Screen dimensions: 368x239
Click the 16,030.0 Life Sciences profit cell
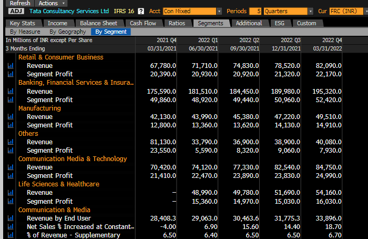(x=329, y=202)
